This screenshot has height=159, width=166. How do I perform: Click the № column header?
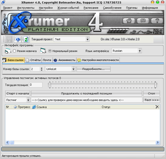pos(9,107)
